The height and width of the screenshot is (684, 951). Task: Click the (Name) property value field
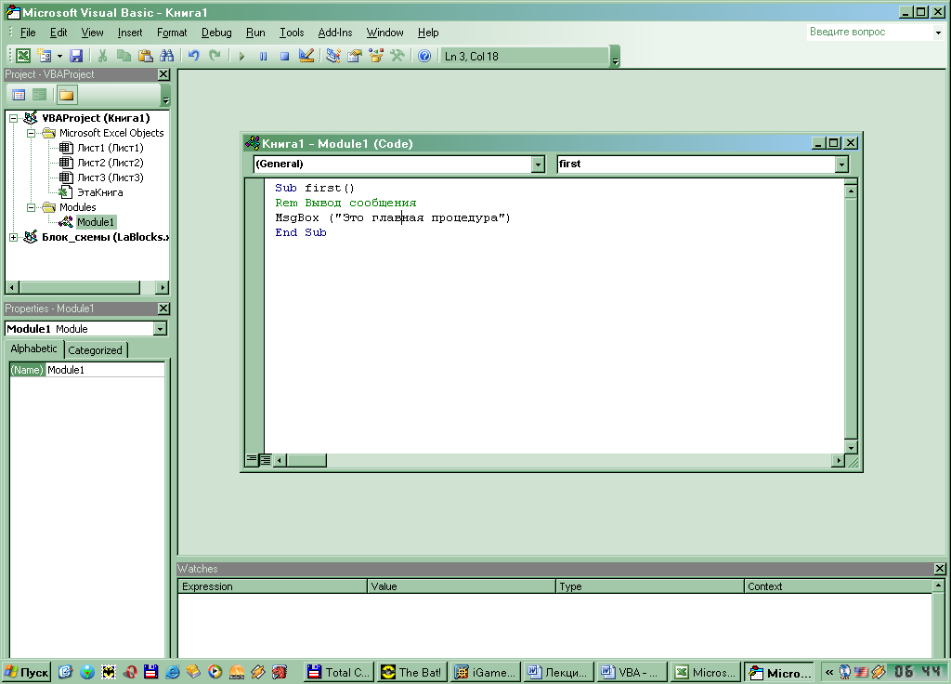(x=105, y=370)
